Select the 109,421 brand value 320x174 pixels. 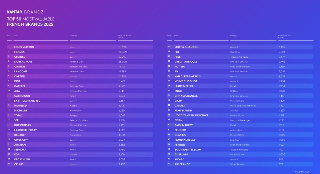[122, 52]
